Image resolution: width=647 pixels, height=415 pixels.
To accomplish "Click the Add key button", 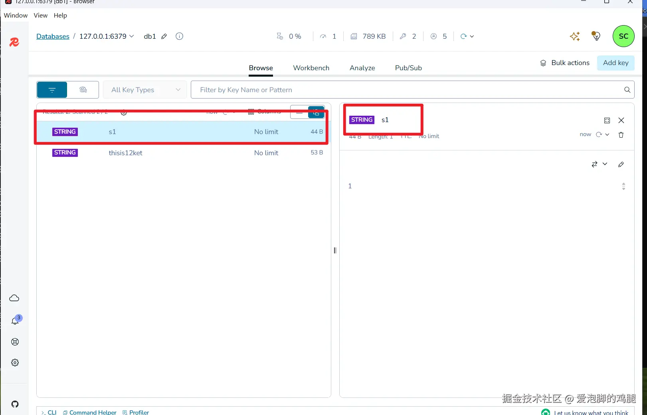I will 616,63.
